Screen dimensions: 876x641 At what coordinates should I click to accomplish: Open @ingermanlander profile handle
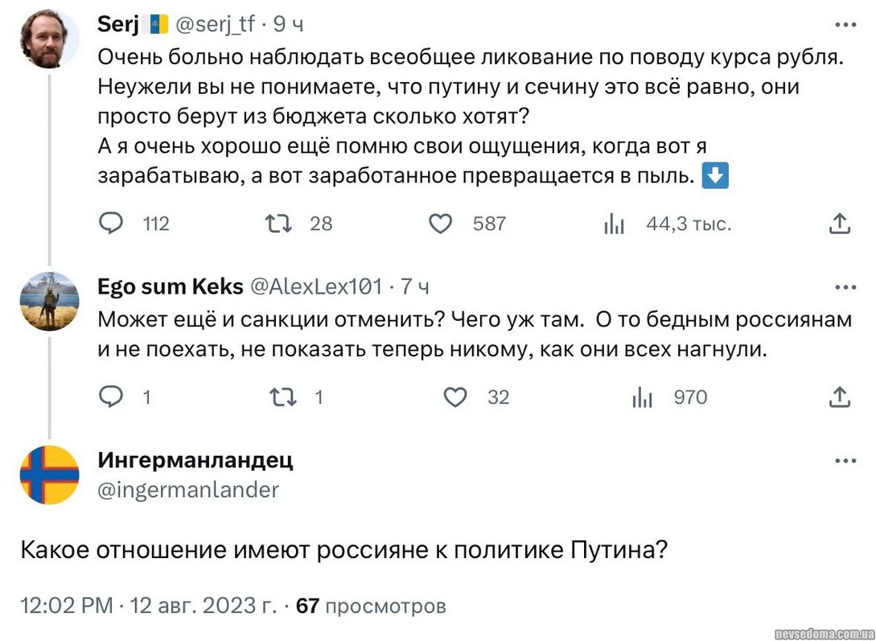click(188, 490)
